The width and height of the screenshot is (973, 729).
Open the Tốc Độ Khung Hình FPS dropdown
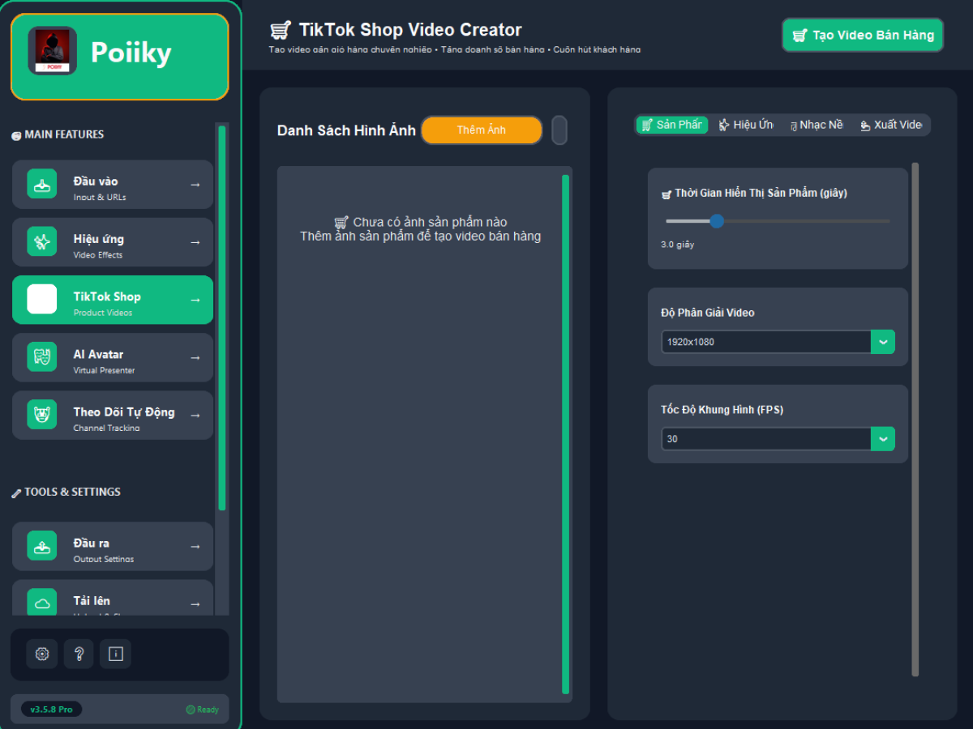[882, 439]
